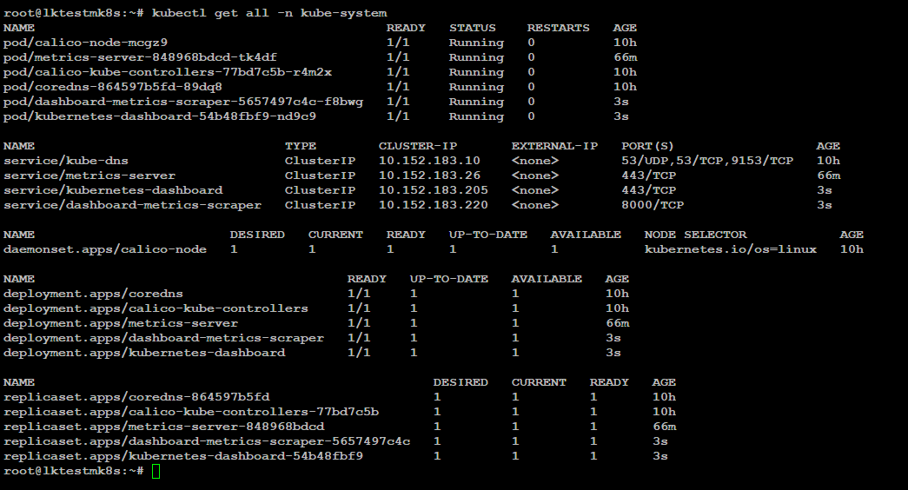Click the 'PORT(S)' column header
908x490 pixels.
point(647,146)
